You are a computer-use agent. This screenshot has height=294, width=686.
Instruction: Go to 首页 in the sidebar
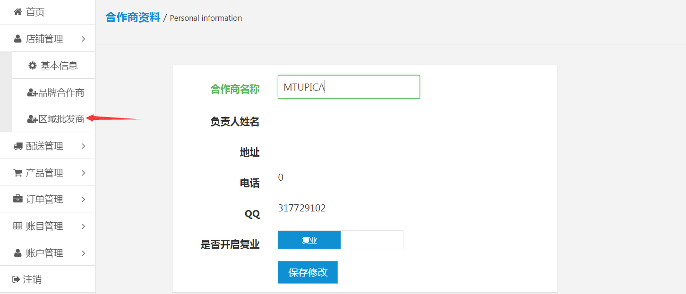point(35,12)
